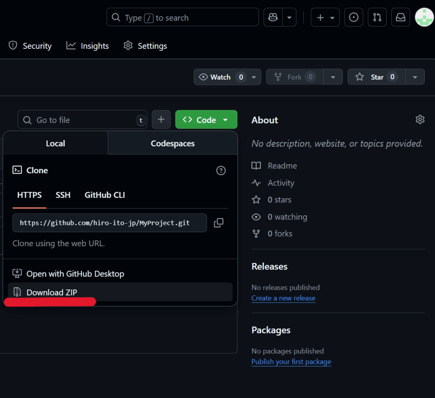Open the Copilot chat icon
435x398 pixels.
tap(273, 17)
